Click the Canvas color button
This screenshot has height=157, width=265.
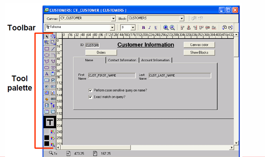pos(199,45)
